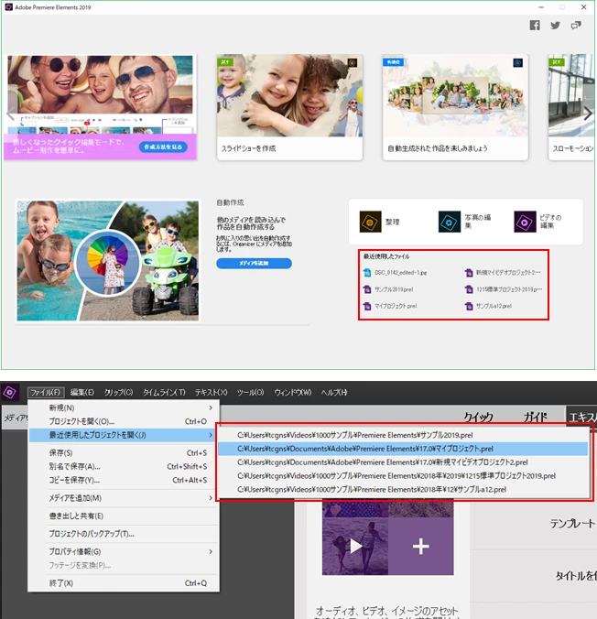Open the ヘルプ(H) menu

334,393
